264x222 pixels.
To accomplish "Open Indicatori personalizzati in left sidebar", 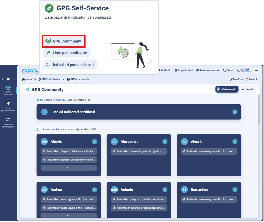I will [x=8, y=123].
